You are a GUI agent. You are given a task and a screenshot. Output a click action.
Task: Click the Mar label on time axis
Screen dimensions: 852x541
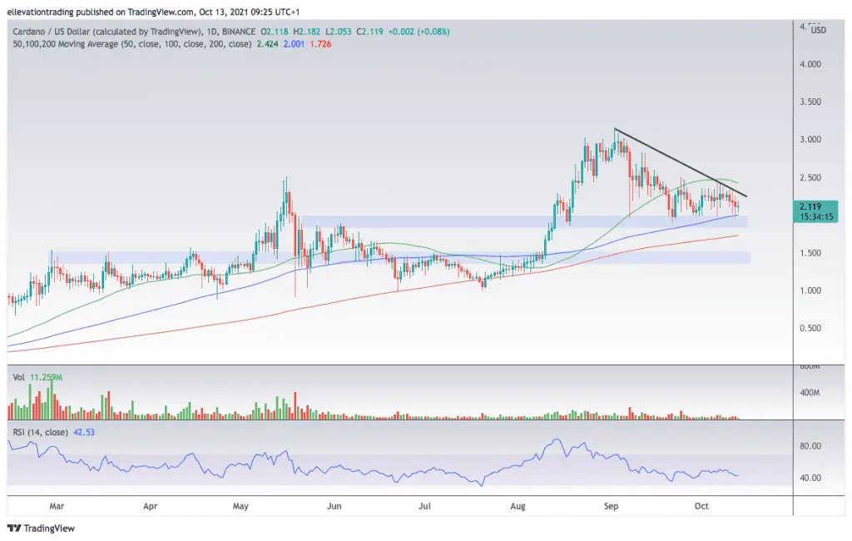[57, 506]
